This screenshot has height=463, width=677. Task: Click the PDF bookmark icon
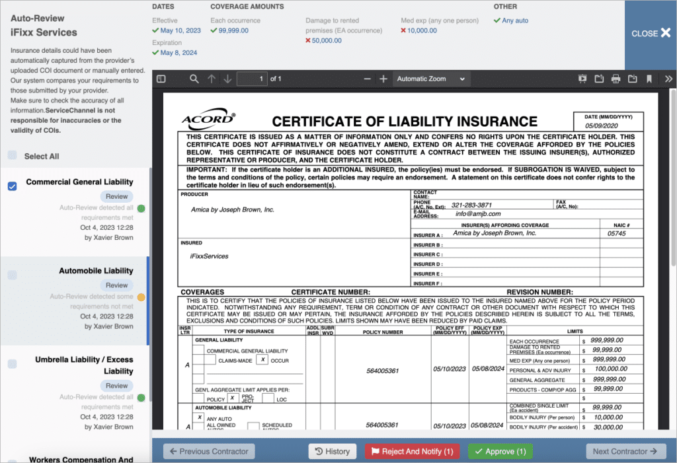[649, 79]
